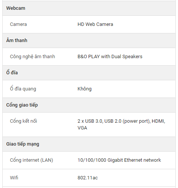The height and width of the screenshot is (188, 178).
Task: Select the Cổng kết nối label
Action: [x=24, y=121]
